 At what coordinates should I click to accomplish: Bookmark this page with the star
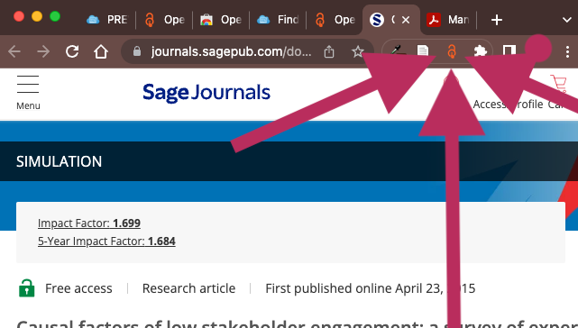[x=357, y=51]
